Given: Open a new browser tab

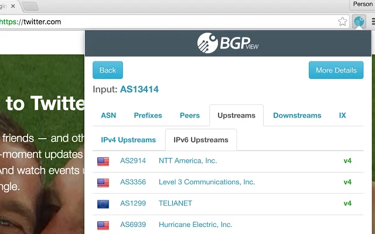Looking at the screenshot, I should (x=30, y=6).
